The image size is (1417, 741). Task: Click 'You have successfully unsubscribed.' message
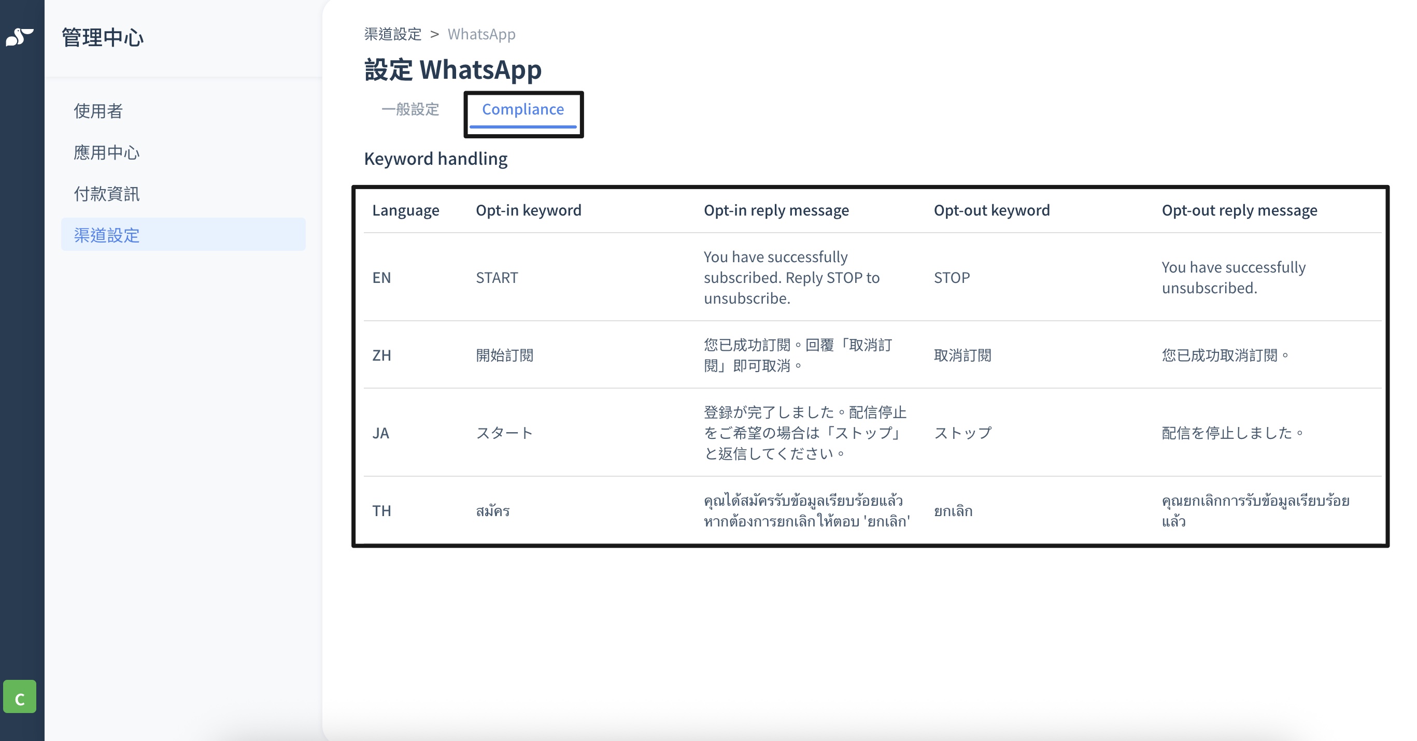click(1234, 277)
